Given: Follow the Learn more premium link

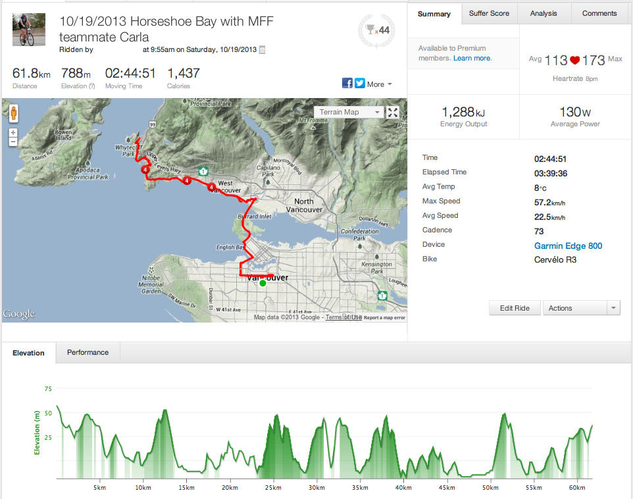Looking at the screenshot, I should (472, 58).
